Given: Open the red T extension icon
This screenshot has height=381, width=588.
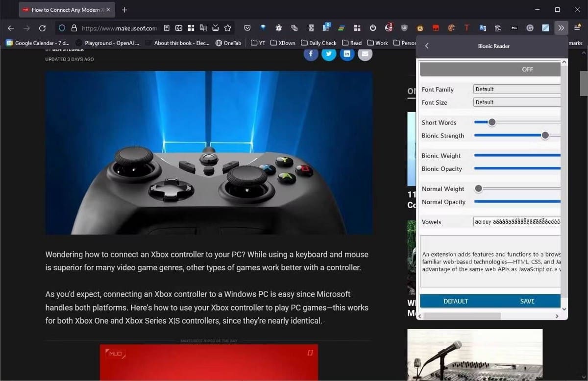Looking at the screenshot, I should 467,28.
